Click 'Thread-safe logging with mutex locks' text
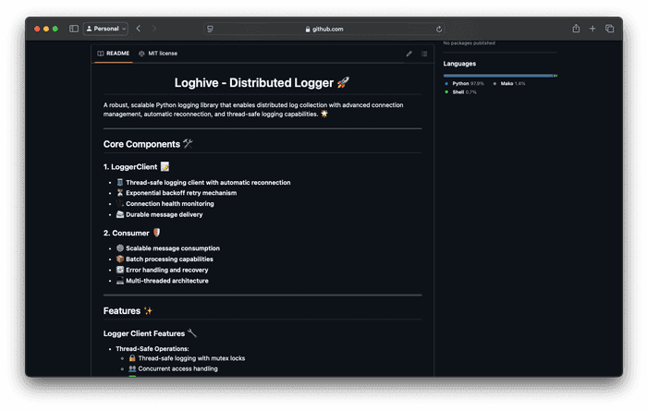647x410 pixels. coord(191,358)
